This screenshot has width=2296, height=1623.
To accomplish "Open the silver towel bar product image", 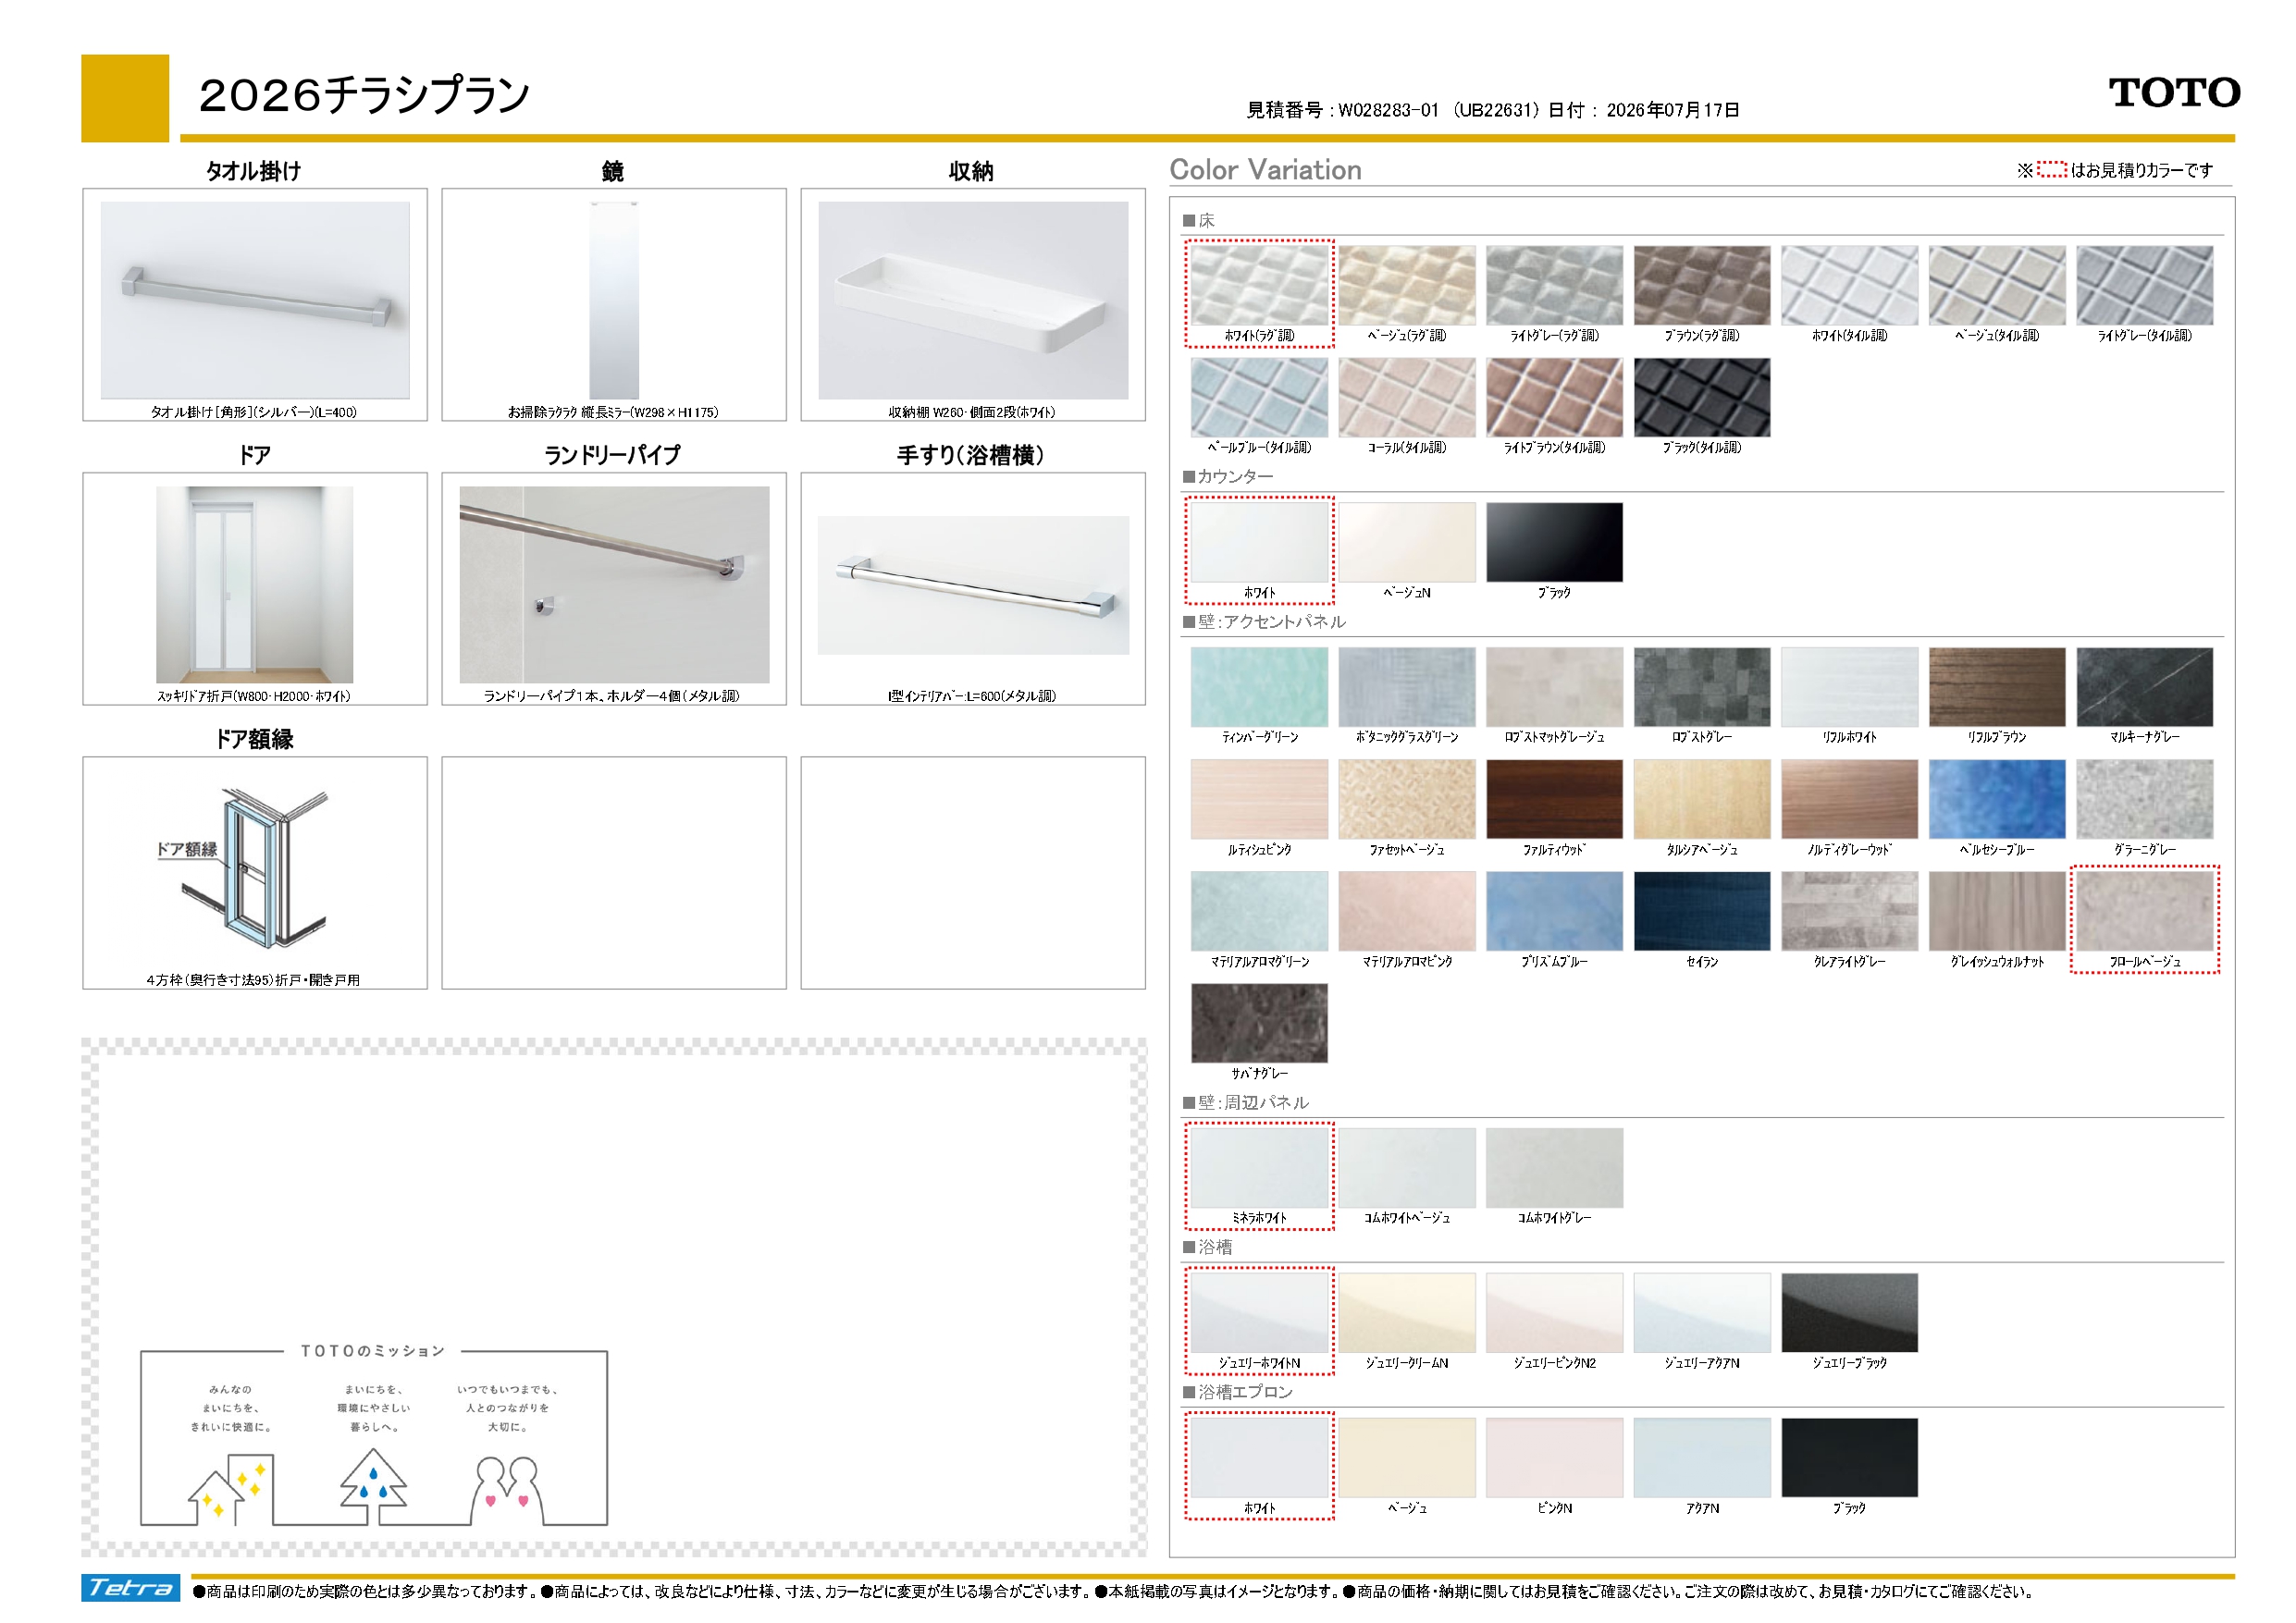I will point(255,300).
